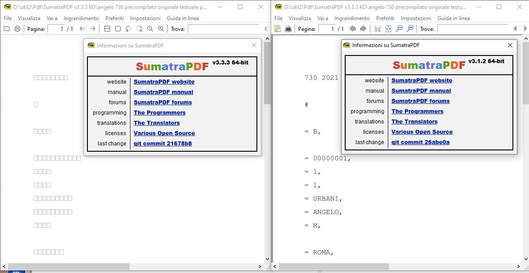Open the SumatraPDF website link in the left dialog

pyautogui.click(x=163, y=82)
